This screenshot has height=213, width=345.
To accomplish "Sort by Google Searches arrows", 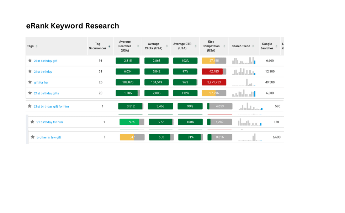I will click(x=276, y=46).
